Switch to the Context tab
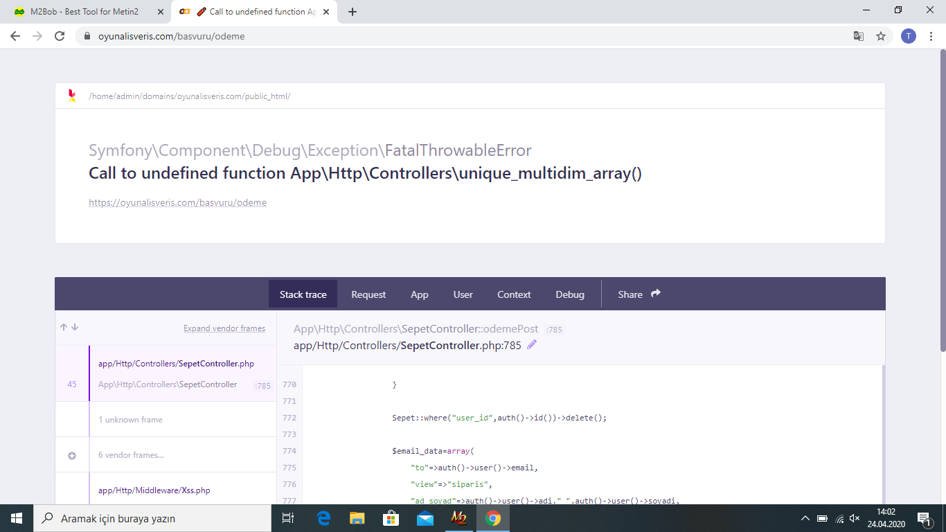Screen dimensions: 946x532 (x=514, y=294)
